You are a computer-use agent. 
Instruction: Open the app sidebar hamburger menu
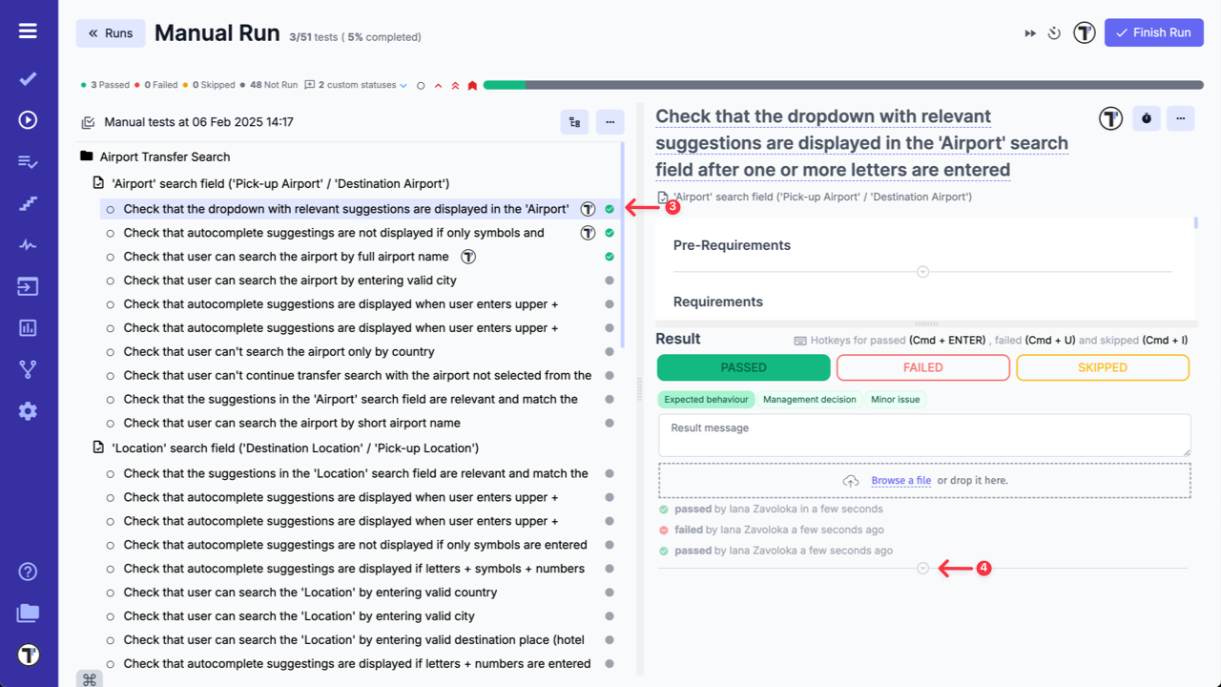coord(28,30)
